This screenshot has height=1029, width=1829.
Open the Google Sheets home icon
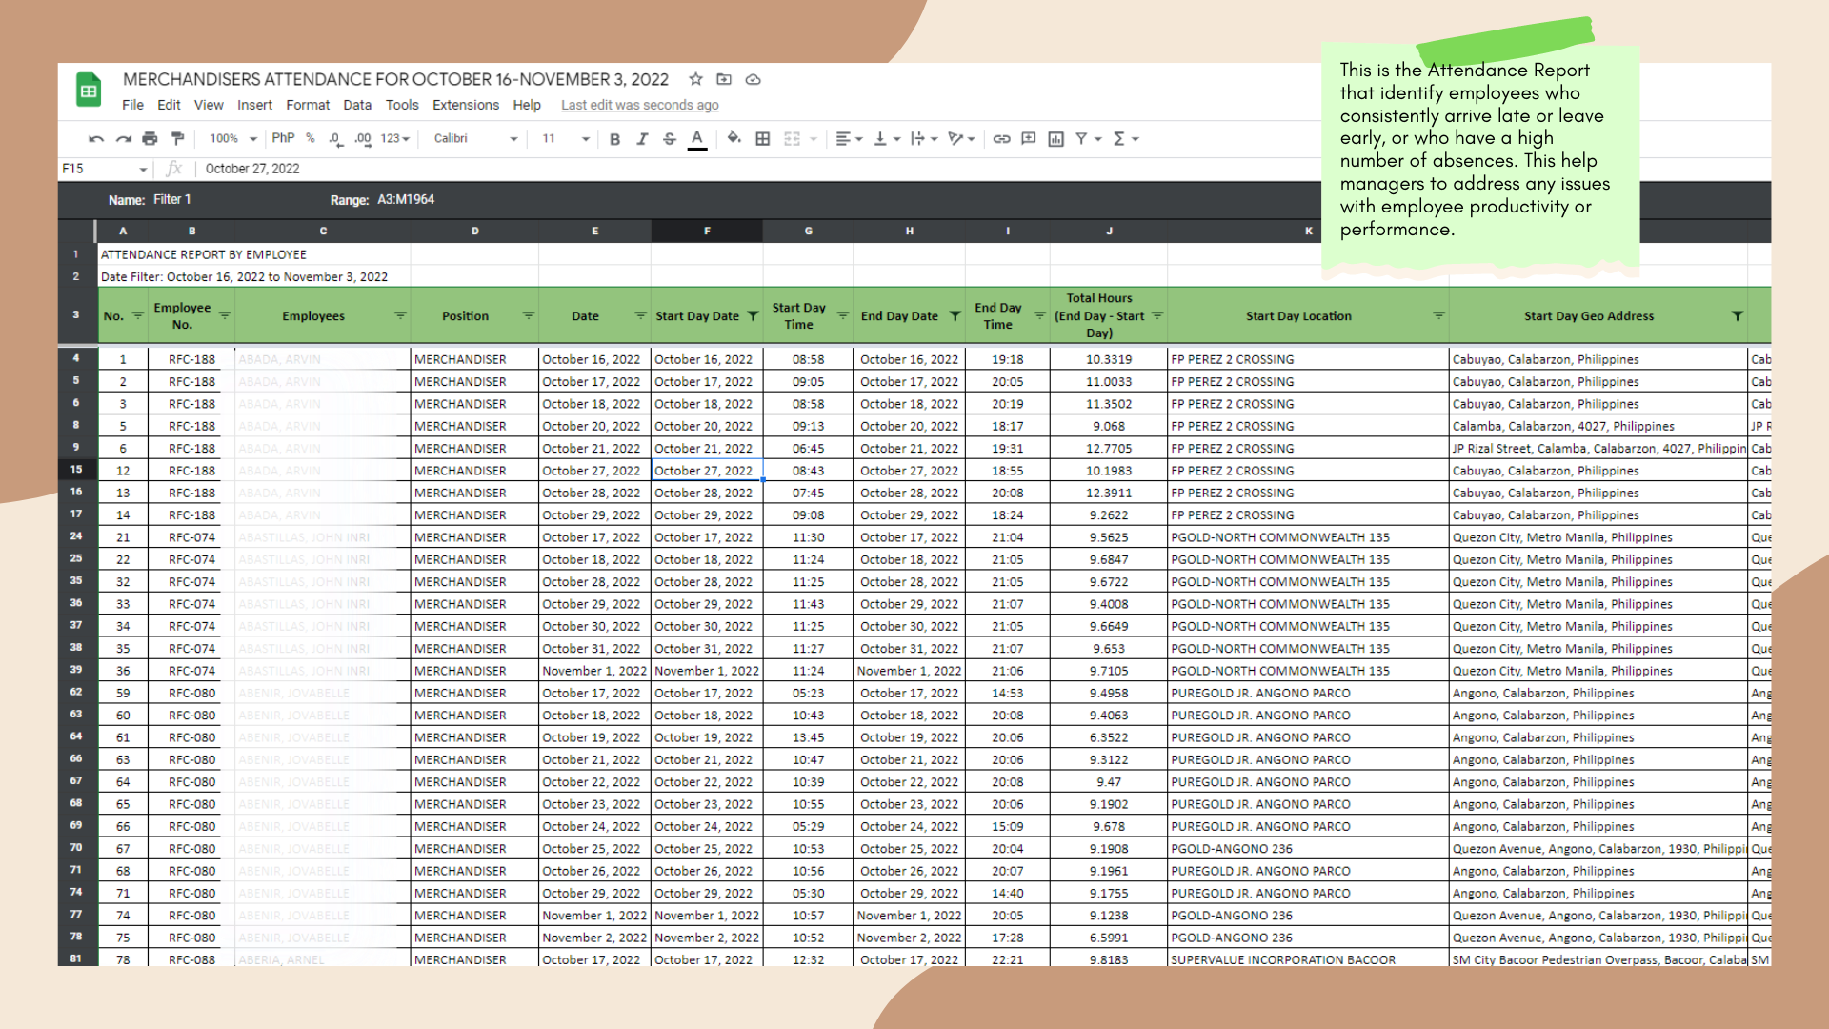click(x=89, y=91)
